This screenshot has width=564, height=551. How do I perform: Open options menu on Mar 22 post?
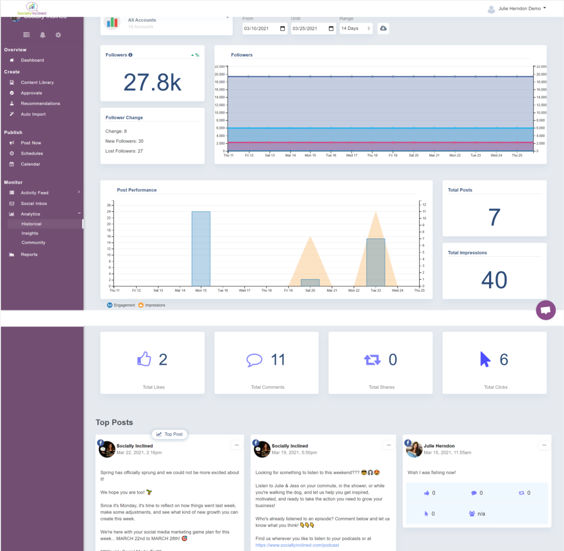tap(237, 445)
